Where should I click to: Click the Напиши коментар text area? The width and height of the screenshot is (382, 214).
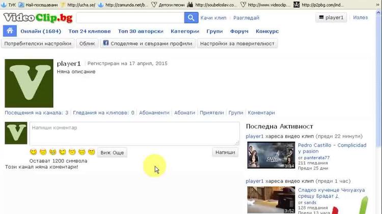[x=134, y=133]
